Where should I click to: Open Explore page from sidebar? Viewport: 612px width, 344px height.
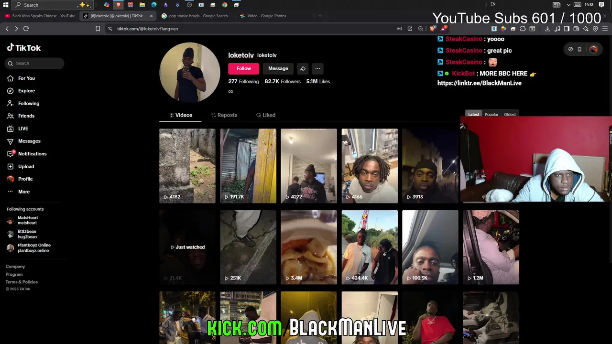pos(22,91)
